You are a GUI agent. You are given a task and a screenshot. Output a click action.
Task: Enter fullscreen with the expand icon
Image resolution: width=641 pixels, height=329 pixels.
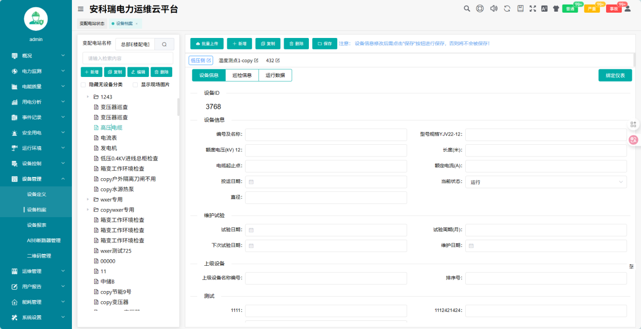tap(532, 9)
